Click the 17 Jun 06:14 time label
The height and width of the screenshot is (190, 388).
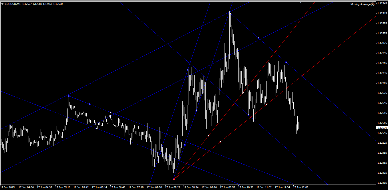click(100, 187)
